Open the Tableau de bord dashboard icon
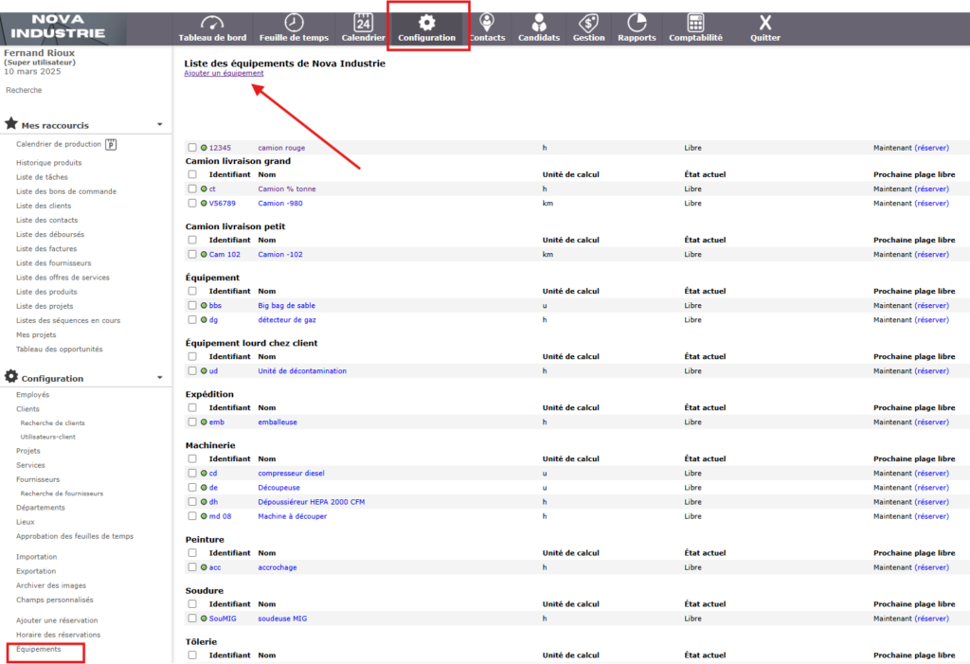This screenshot has height=664, width=970. point(212,23)
